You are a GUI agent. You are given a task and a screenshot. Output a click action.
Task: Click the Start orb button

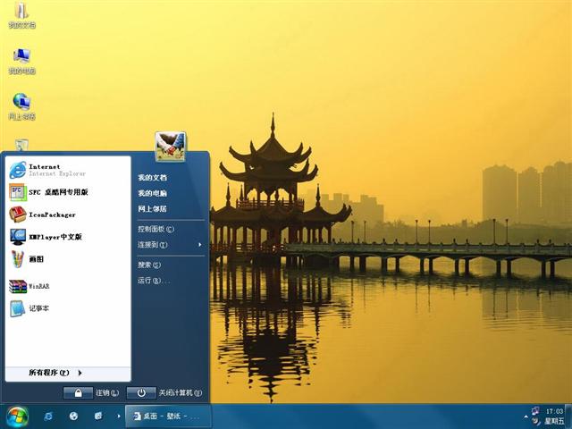(x=17, y=416)
